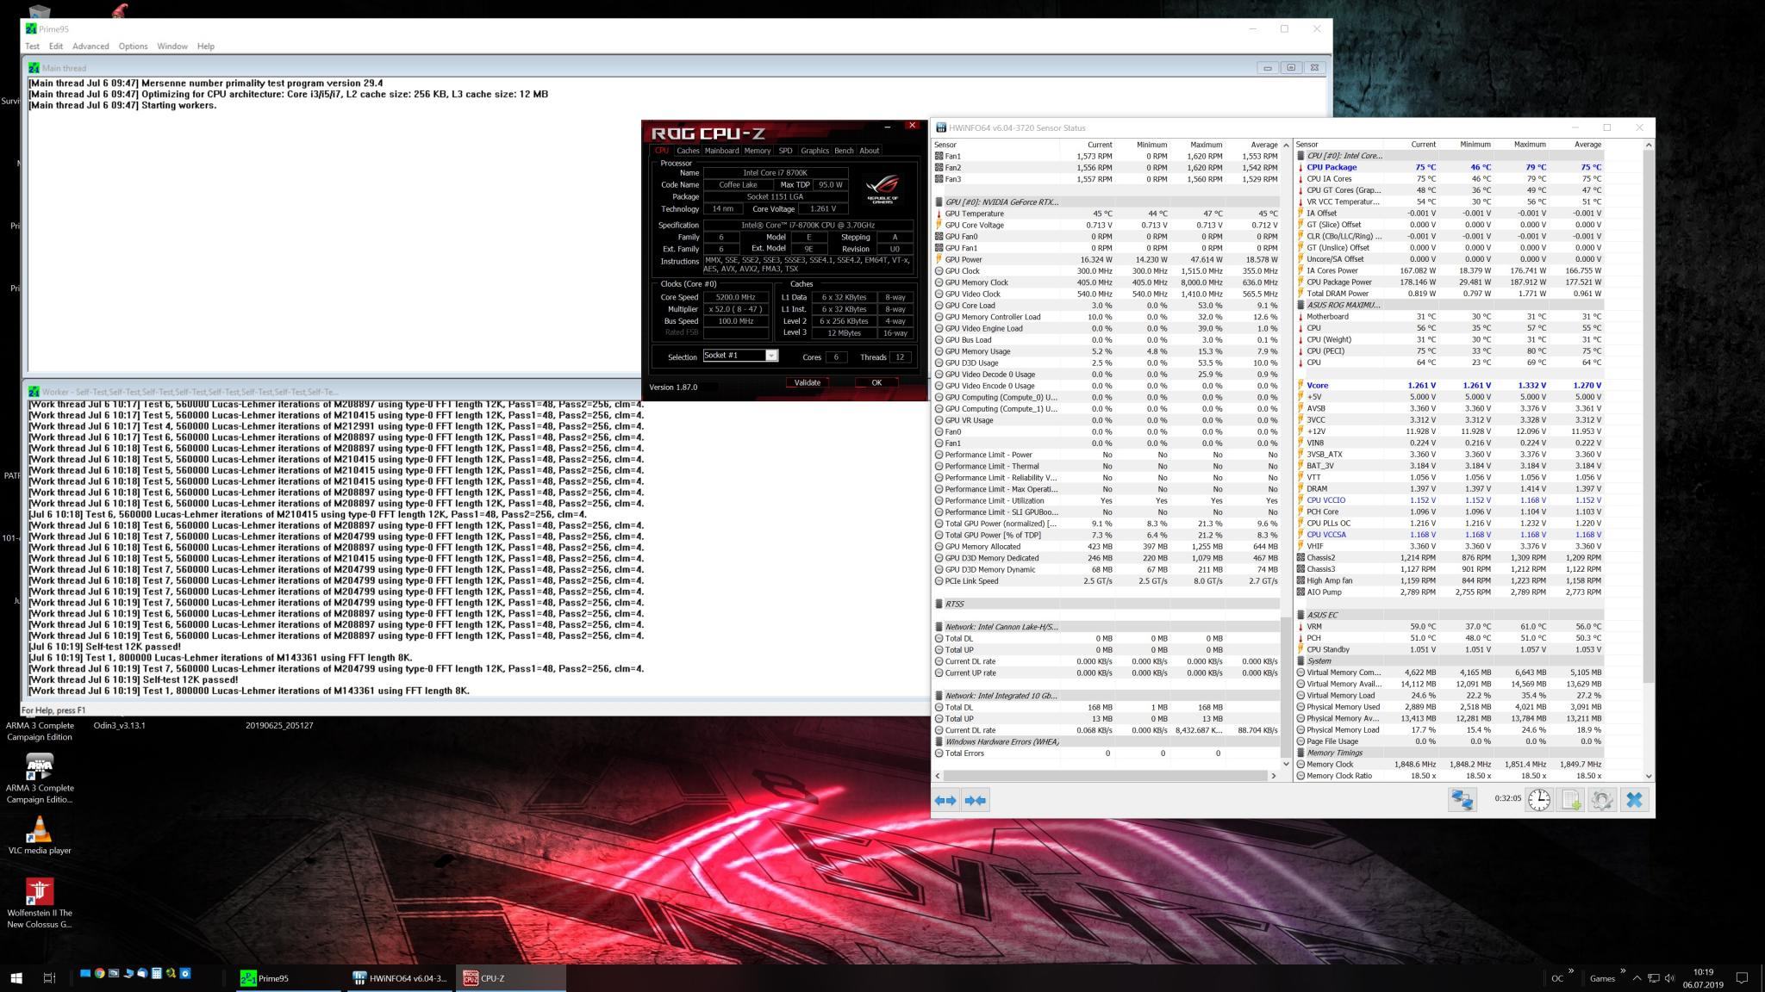
Task: Reset sensor values with the clock icon
Action: click(1538, 800)
